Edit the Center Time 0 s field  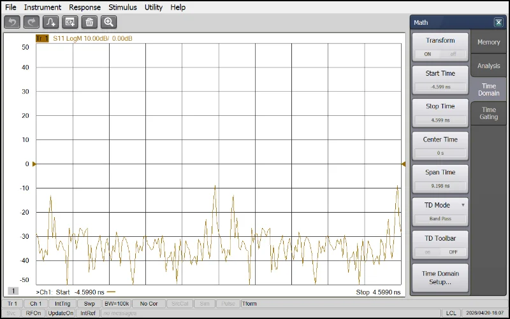coord(440,153)
